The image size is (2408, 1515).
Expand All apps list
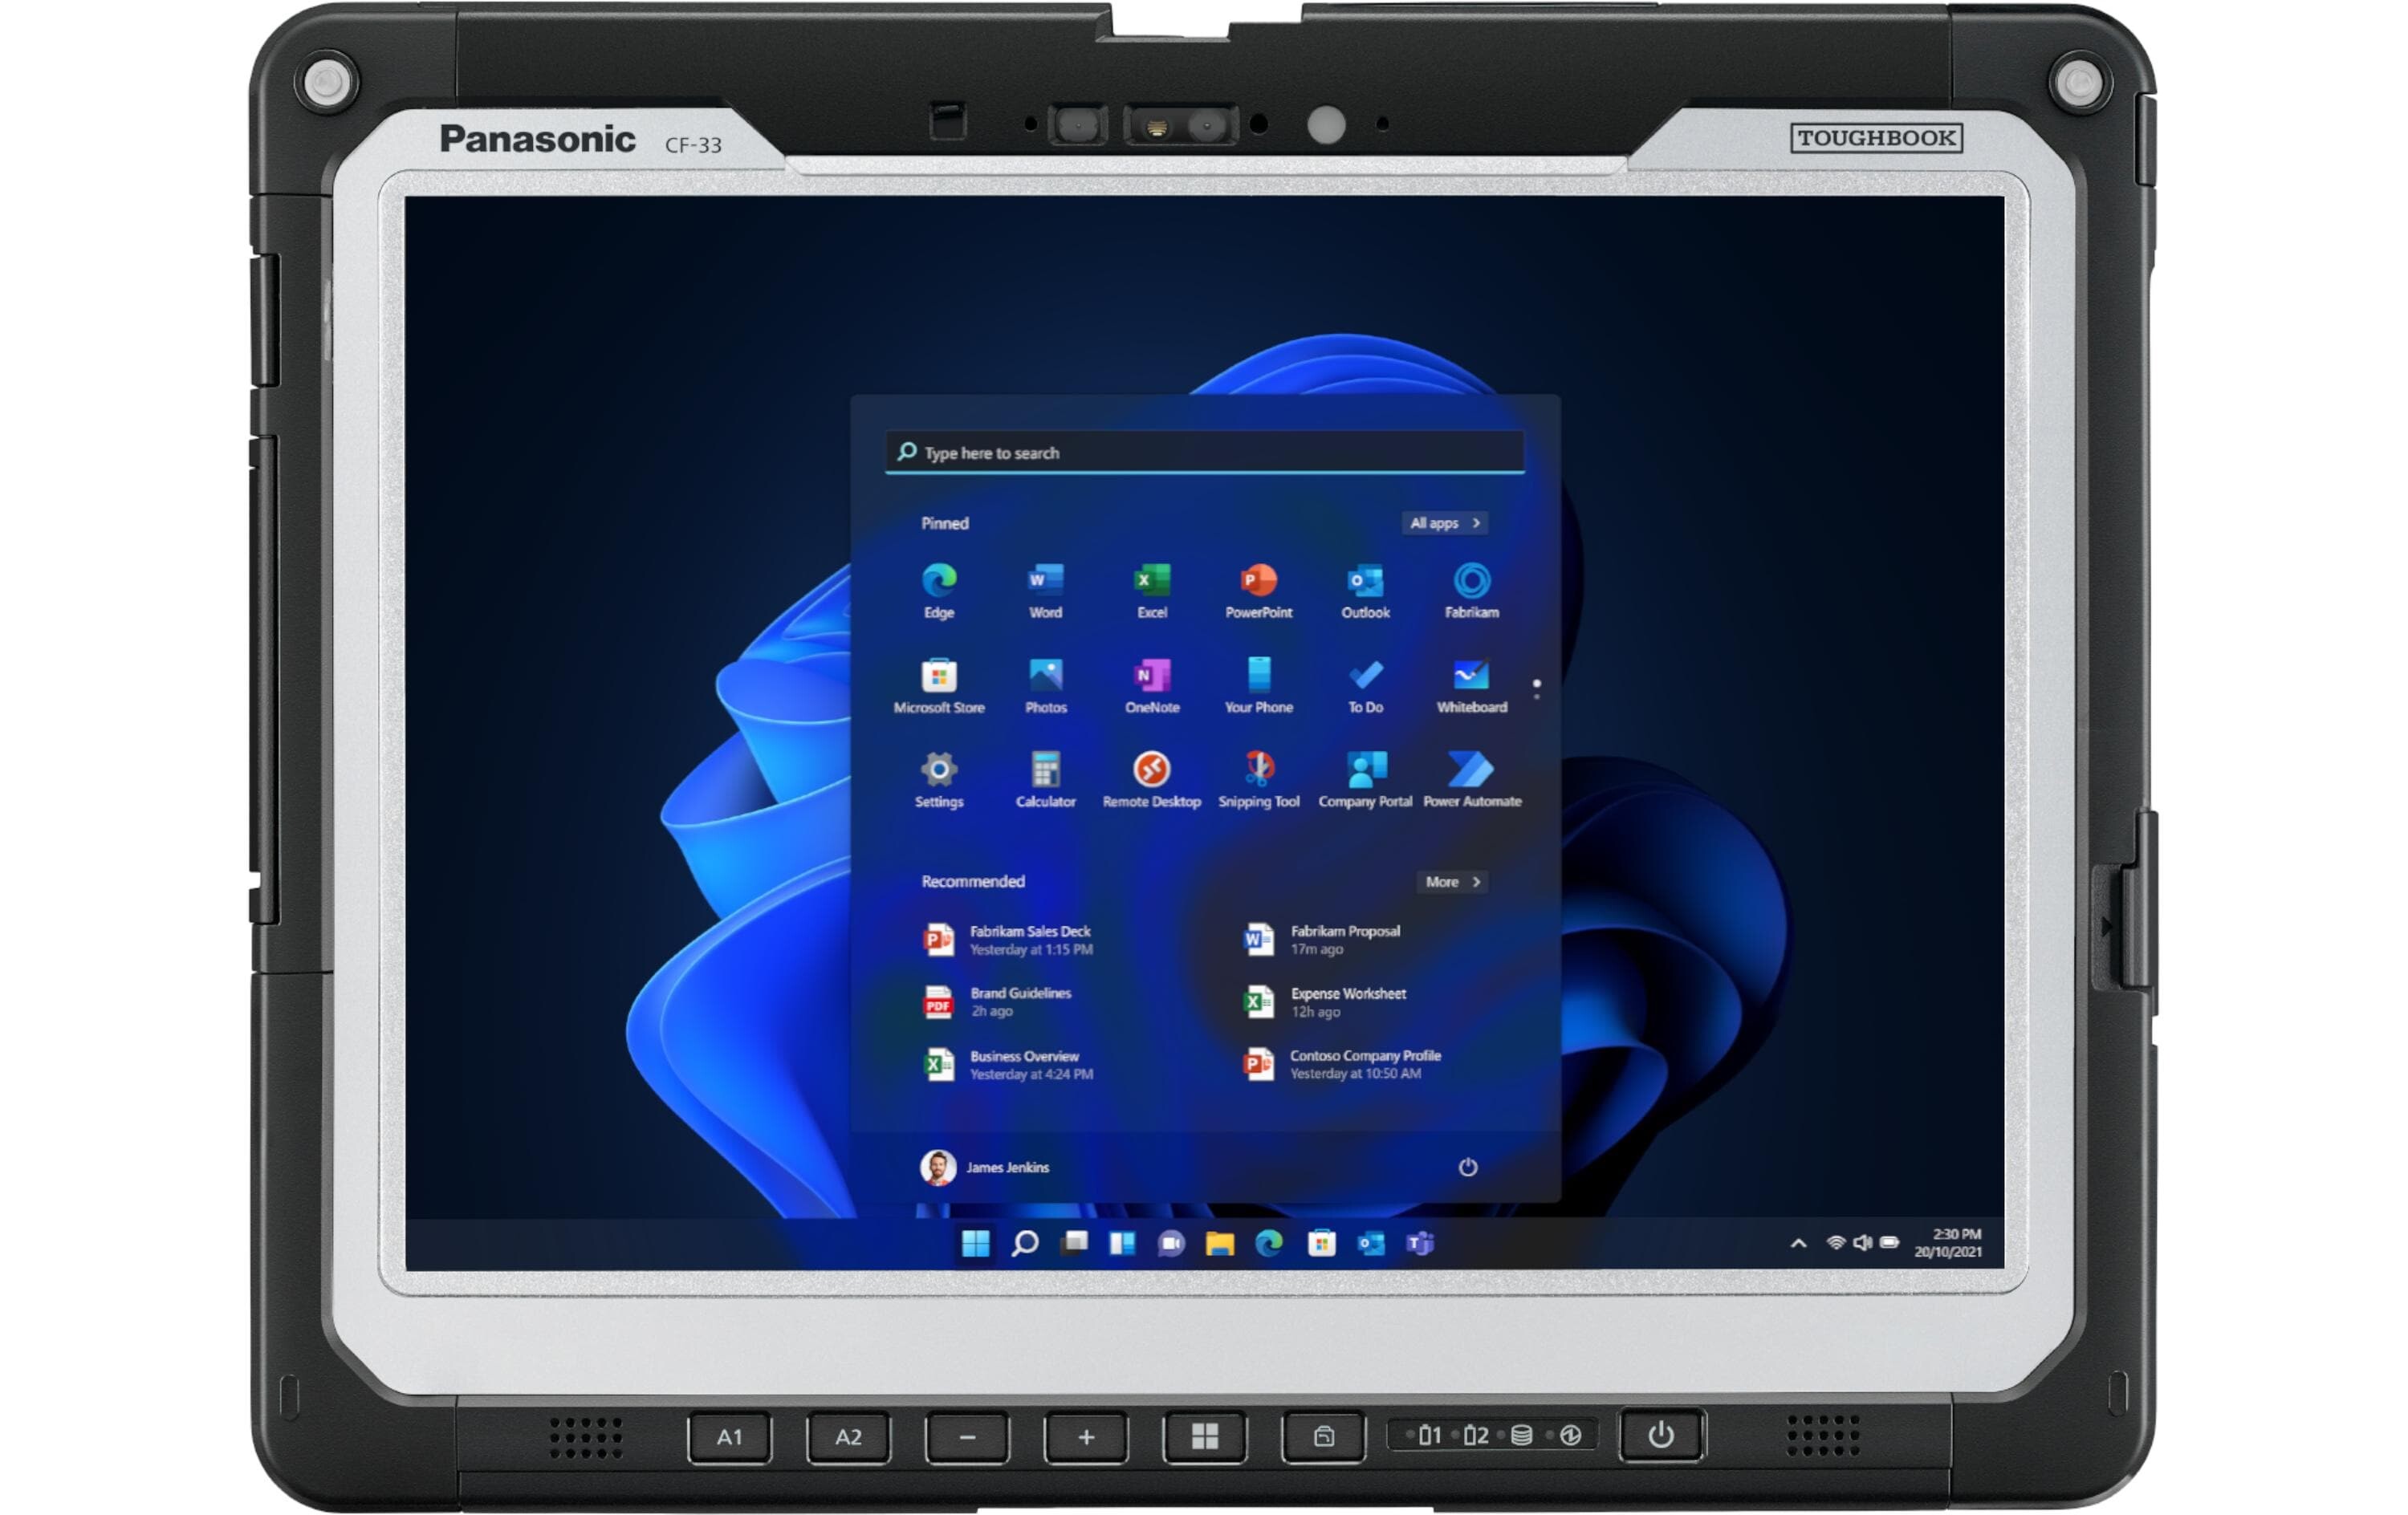[x=1444, y=523]
